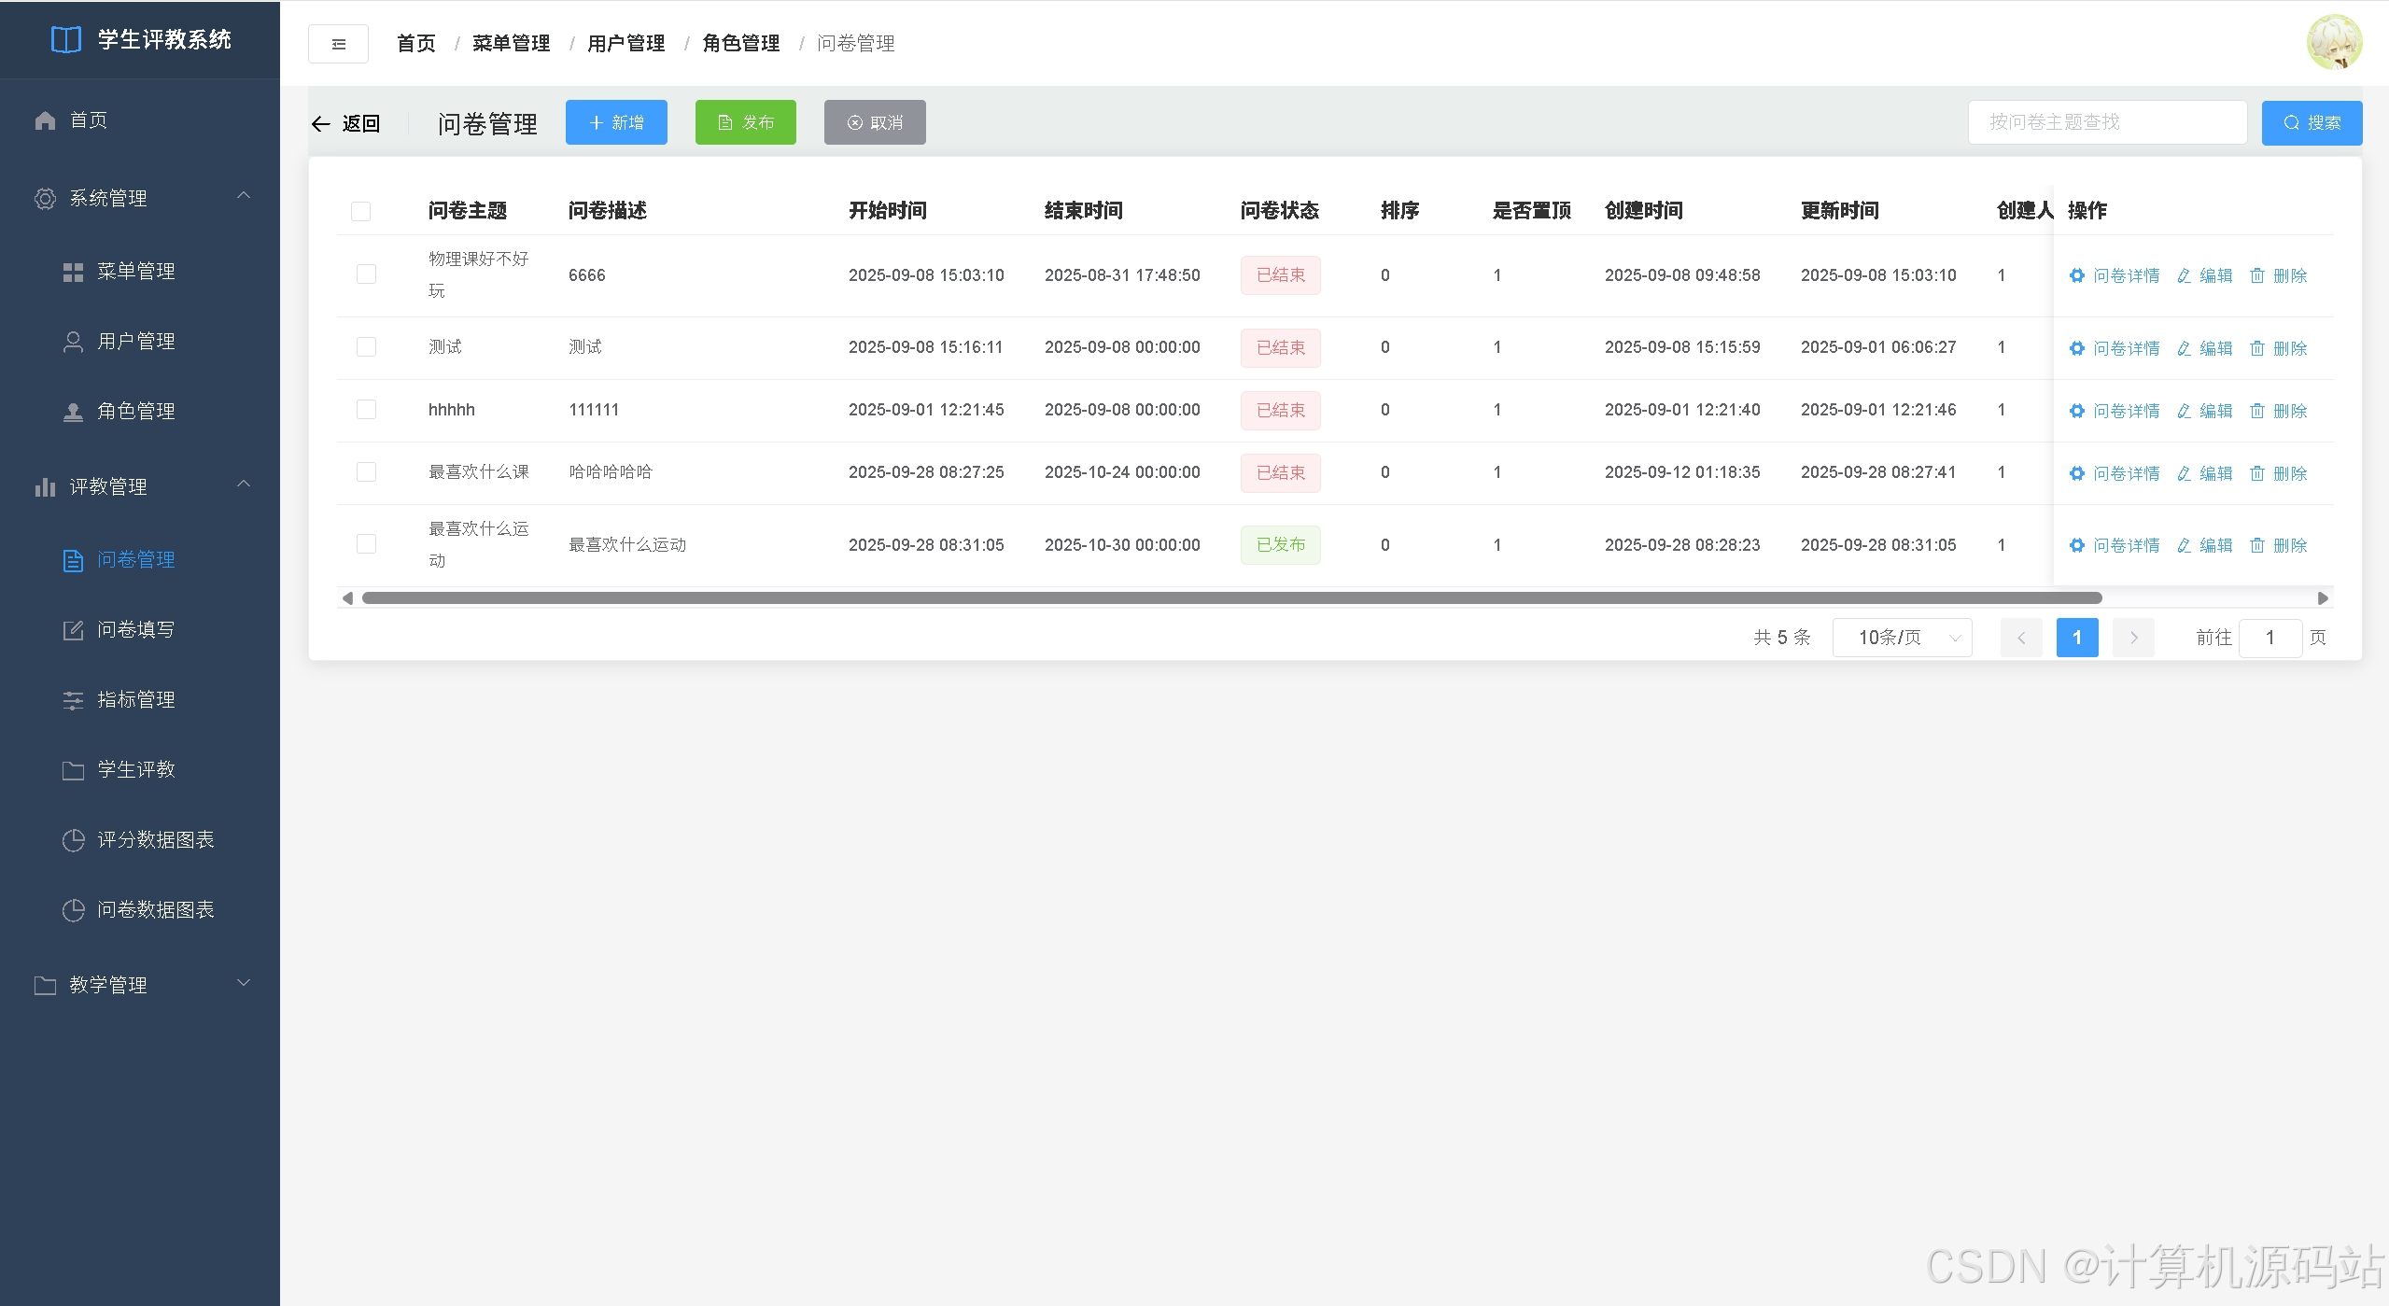Check the box for 物理课好不好玩 row
Viewport: 2389px width, 1306px height.
click(x=366, y=274)
